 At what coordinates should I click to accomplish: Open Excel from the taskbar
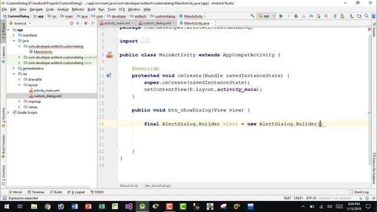(x=102, y=207)
